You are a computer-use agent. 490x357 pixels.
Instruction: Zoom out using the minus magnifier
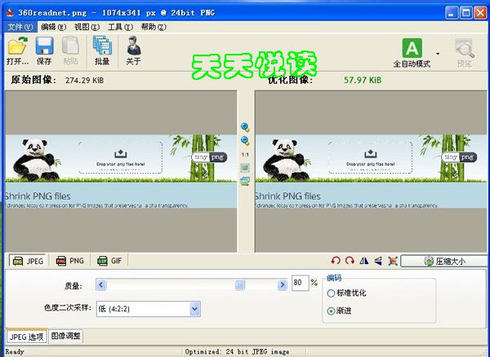(245, 141)
